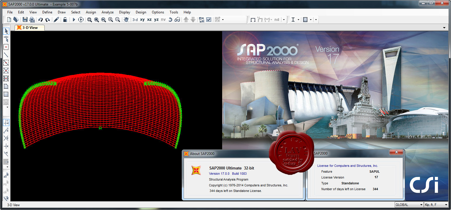
Task: Run Analysis with the play arrow
Action: click(74, 20)
